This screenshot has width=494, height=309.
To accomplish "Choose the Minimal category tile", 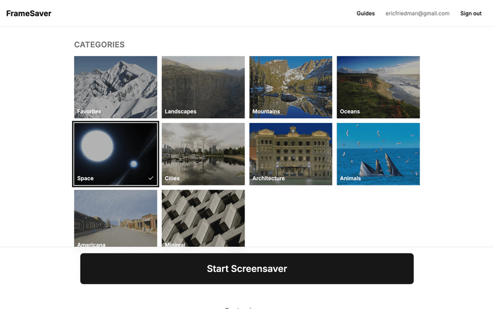I will 203,218.
